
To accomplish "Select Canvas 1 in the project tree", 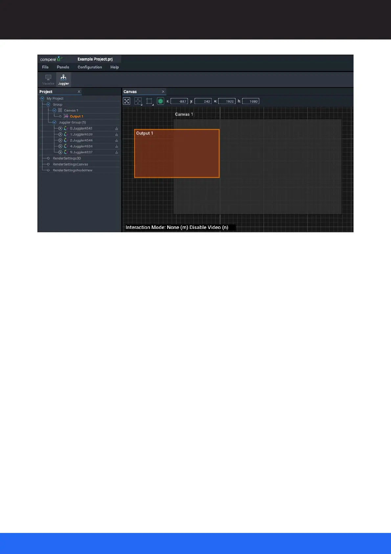I will [71, 111].
